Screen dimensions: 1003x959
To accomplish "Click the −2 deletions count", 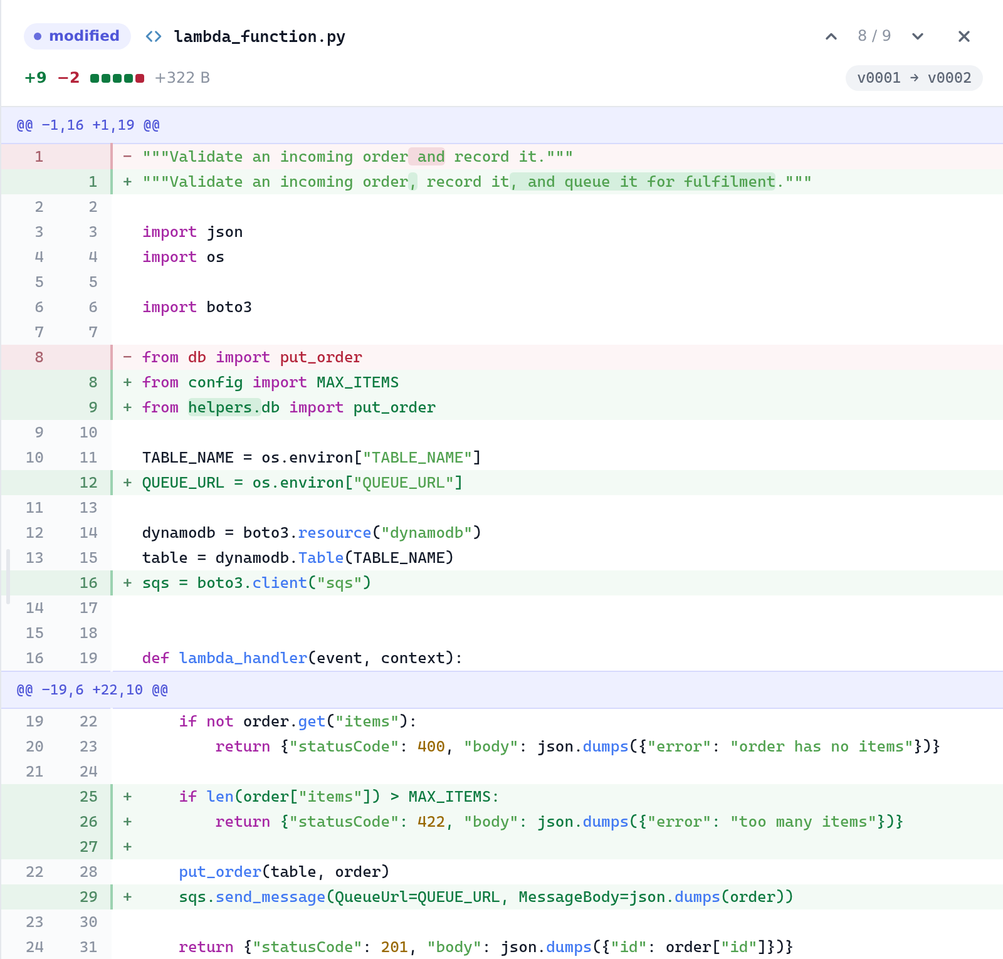I will pos(69,78).
